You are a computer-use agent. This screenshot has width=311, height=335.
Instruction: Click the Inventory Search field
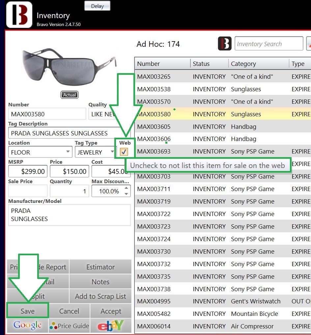coord(269,43)
